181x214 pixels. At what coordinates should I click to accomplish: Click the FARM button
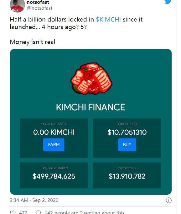(x=54, y=144)
